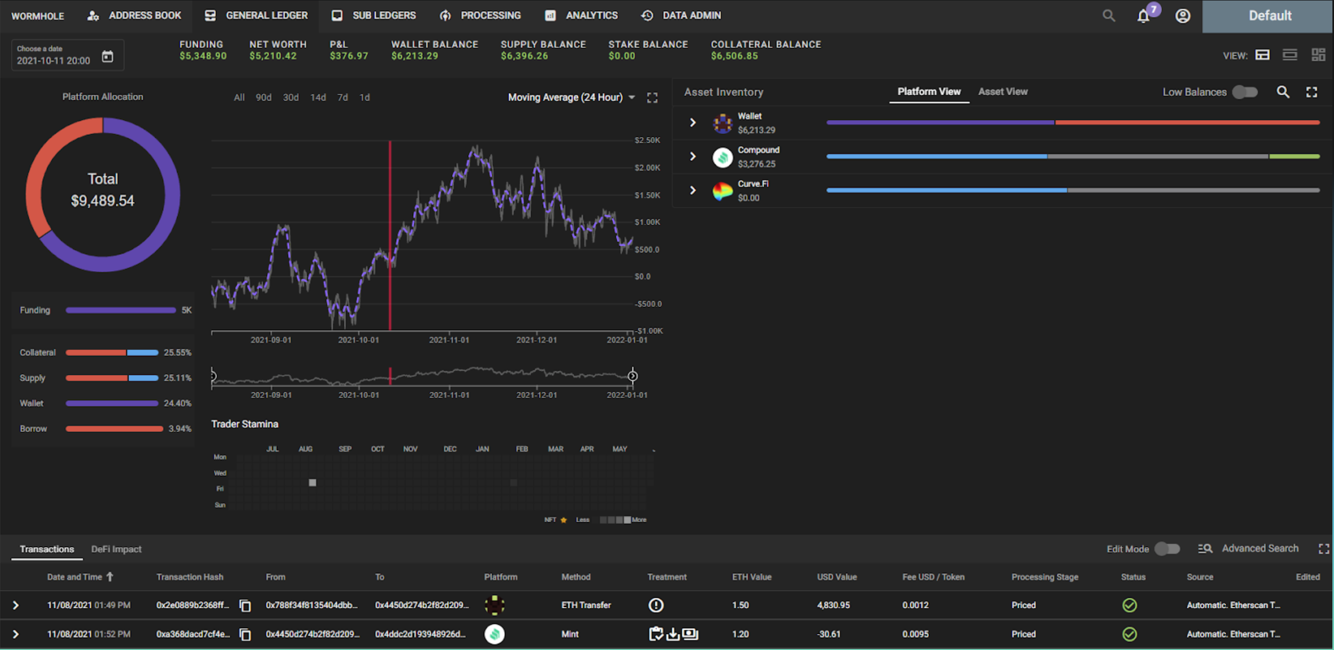Click the download treatment icon on Mint row
The image size is (1334, 650).
673,634
